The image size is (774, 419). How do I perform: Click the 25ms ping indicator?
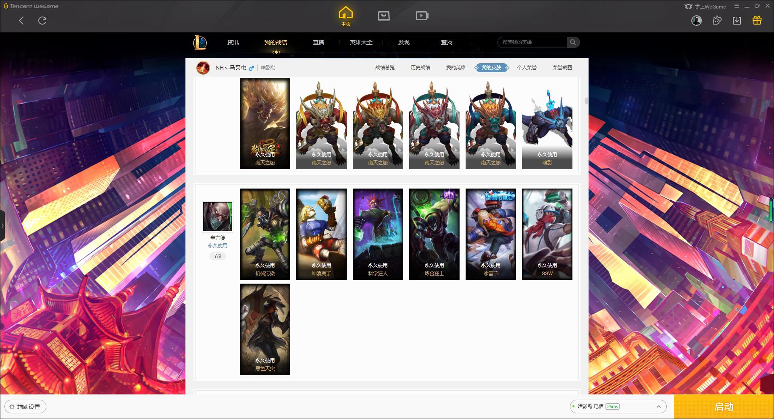tap(612, 407)
